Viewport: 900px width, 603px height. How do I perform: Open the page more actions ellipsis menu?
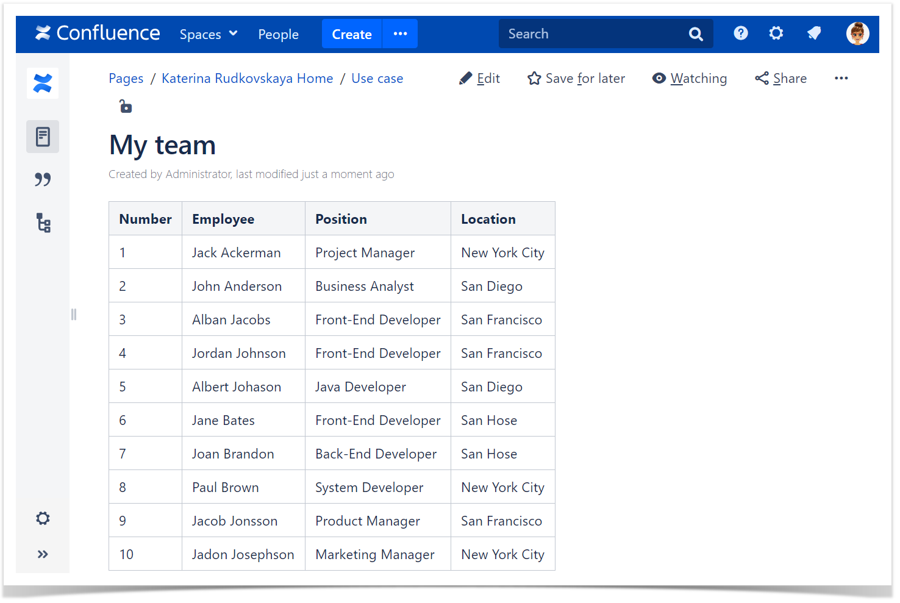click(841, 79)
